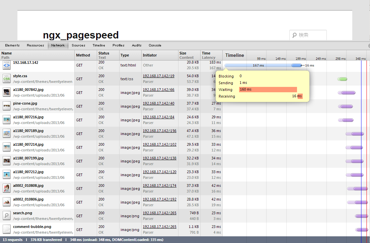
Task: Sort by the Method column header
Action: (86, 55)
